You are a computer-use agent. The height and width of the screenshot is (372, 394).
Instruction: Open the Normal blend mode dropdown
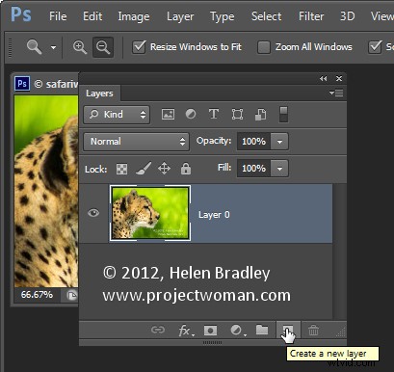[136, 142]
